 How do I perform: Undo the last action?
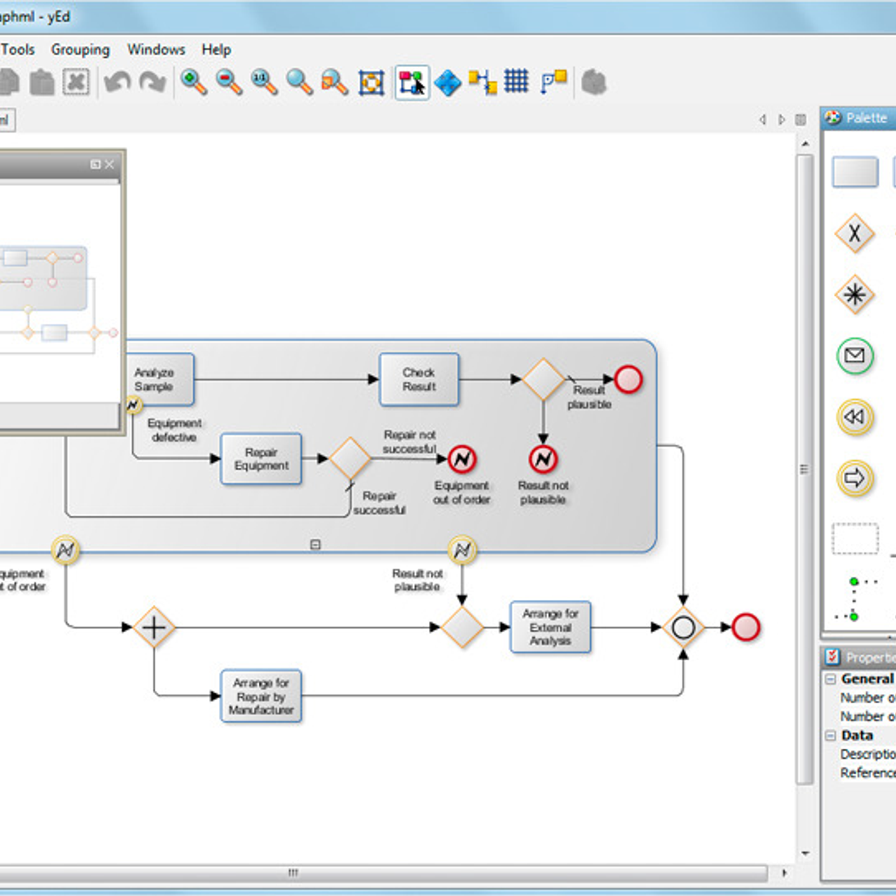point(118,83)
